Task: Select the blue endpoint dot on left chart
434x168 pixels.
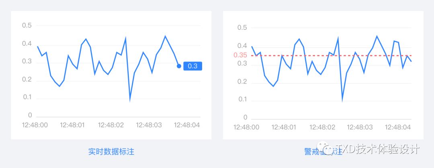Action: (x=179, y=66)
